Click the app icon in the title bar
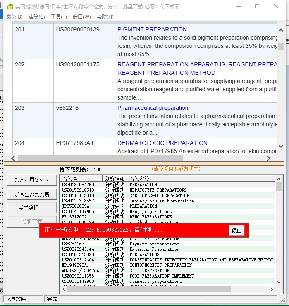This screenshot has width=289, height=306. point(10,7)
